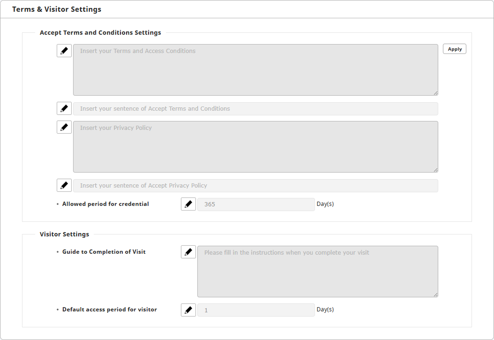Screen dimensions: 494x340
Task: Click the credential period field showing 365
Action: coord(256,204)
